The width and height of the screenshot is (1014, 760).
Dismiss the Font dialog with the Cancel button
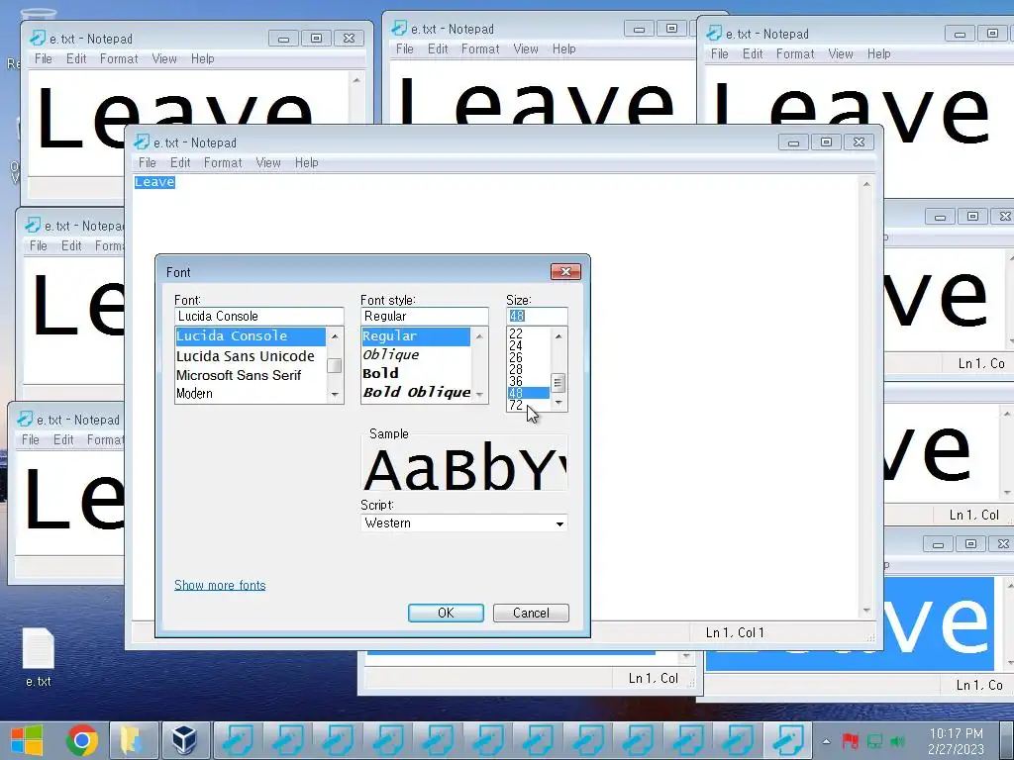531,613
